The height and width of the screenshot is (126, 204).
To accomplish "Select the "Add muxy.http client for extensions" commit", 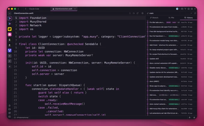I will 172,108.
